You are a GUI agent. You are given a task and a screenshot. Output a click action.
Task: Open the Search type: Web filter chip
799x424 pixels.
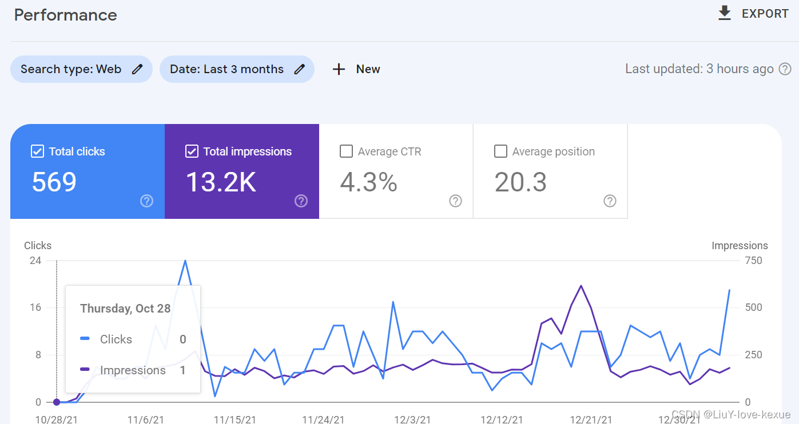[x=81, y=69]
